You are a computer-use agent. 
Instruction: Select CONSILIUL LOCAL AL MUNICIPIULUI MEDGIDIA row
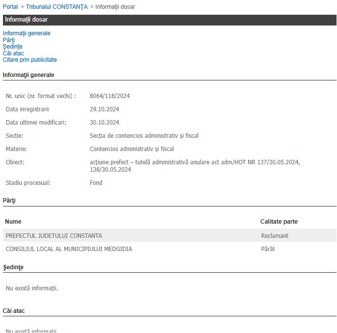tap(69, 249)
